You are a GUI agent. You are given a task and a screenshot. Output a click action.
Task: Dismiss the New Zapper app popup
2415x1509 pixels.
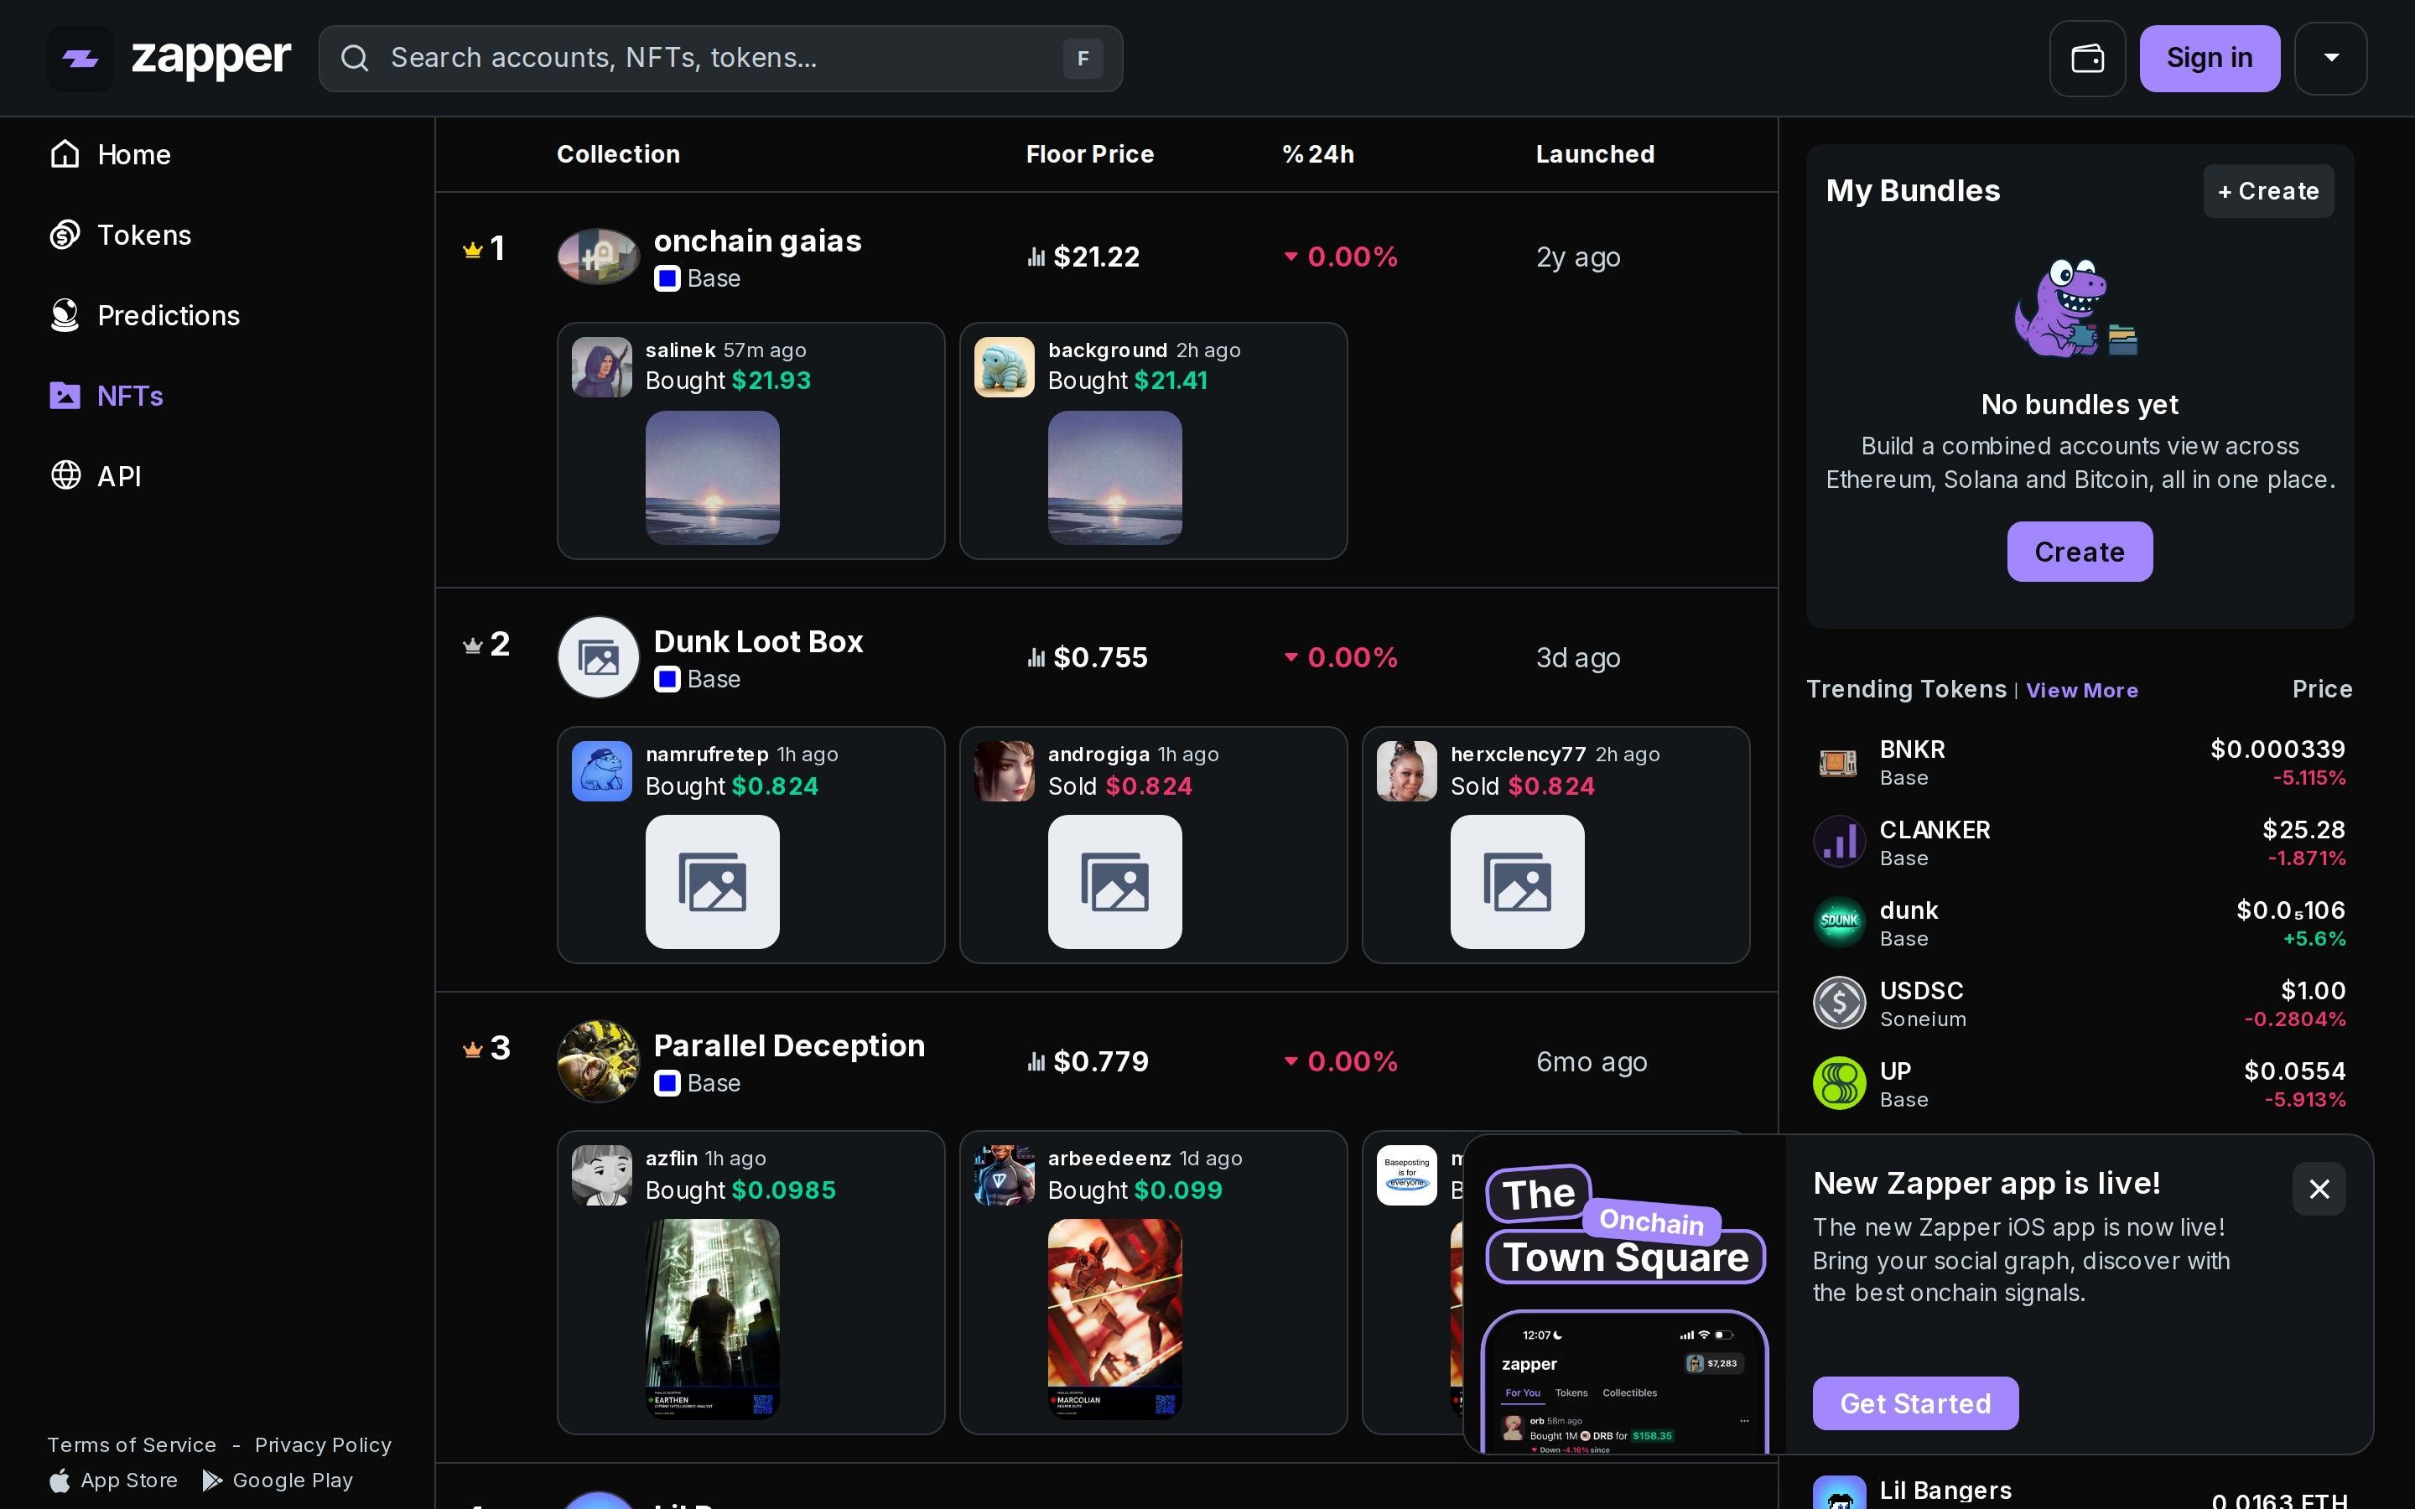[x=2319, y=1189]
